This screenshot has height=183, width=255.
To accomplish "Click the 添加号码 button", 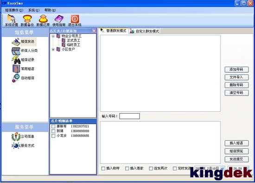I will tap(236, 69).
